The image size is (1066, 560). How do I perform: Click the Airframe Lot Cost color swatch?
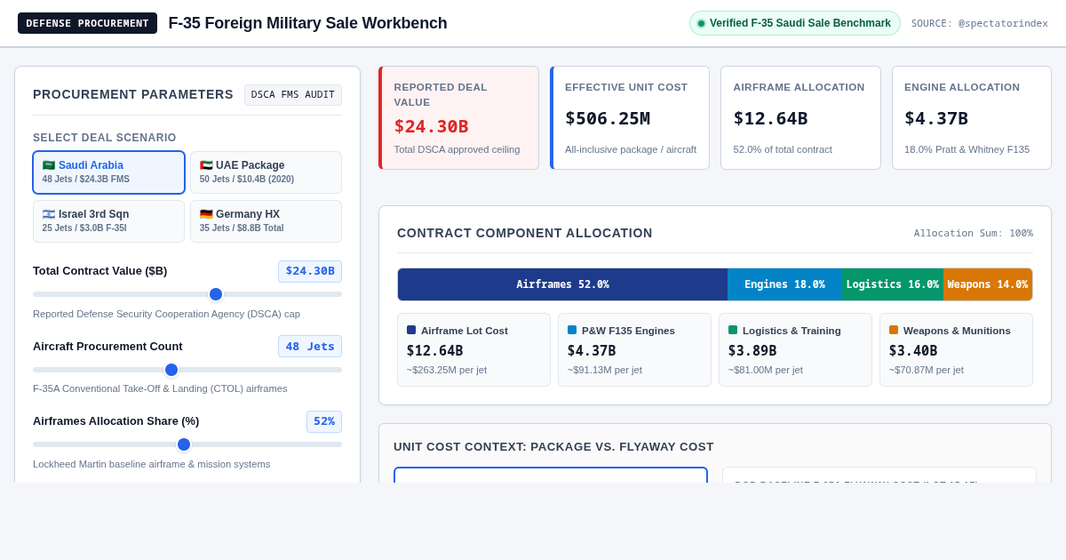pos(411,330)
